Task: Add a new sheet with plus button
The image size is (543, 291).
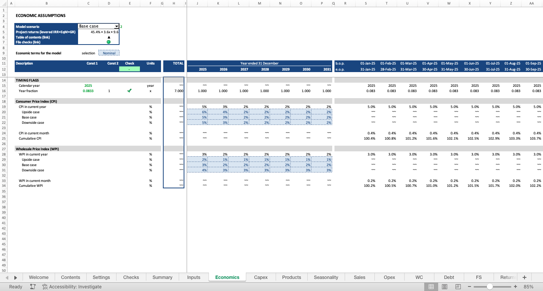Action: point(525,277)
